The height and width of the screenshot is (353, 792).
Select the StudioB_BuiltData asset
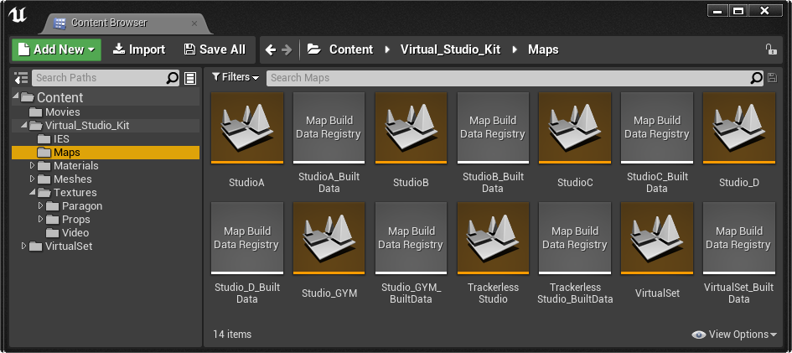point(493,127)
